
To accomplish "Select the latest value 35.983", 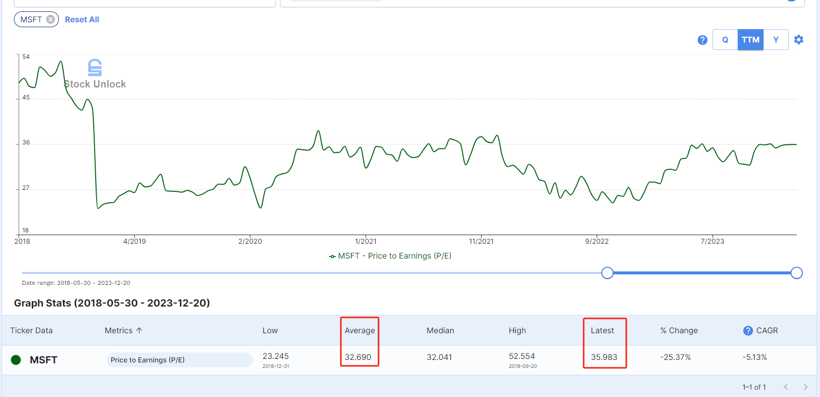I will (x=604, y=357).
